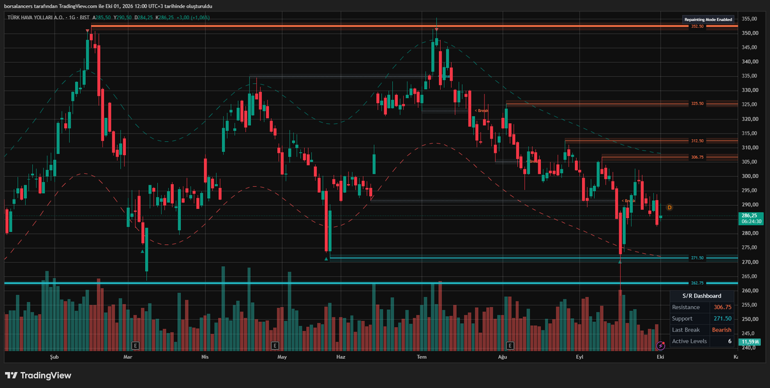Image resolution: width=770 pixels, height=388 pixels.
Task: Click the Bearish value in the dashboard
Action: 722,330
